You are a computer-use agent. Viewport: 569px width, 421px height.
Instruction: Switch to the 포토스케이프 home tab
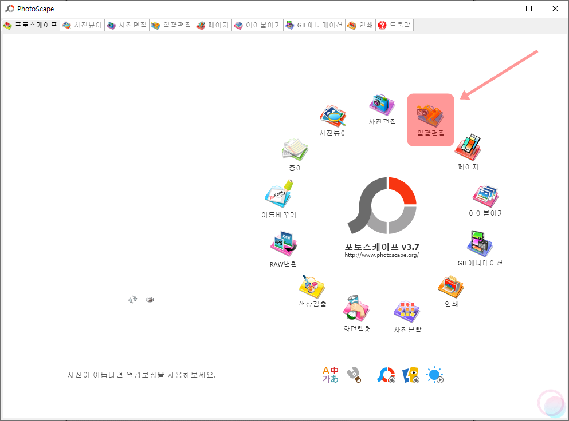30,25
